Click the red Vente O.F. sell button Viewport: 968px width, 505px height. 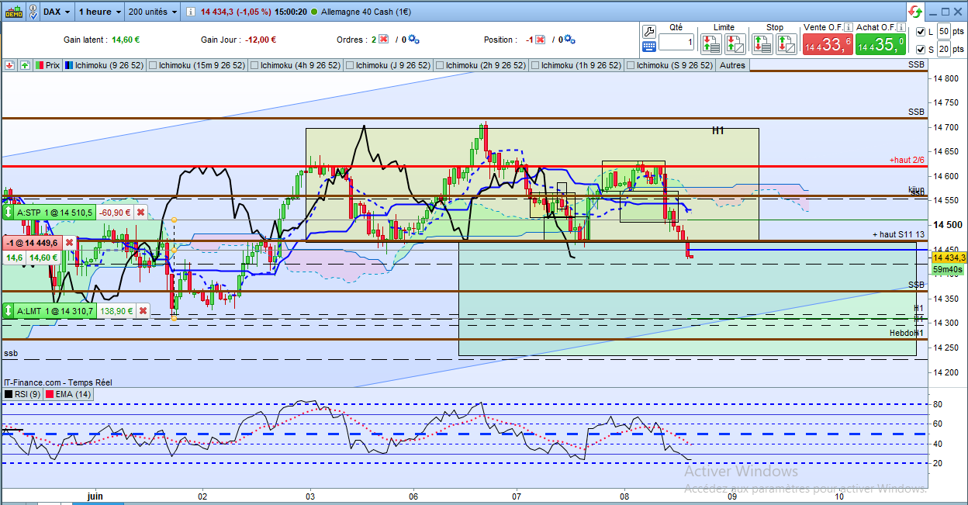(x=827, y=45)
